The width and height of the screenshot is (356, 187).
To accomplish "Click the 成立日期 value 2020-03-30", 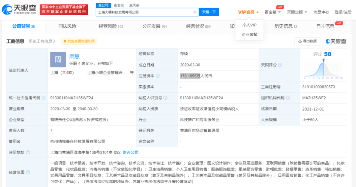I will click(x=190, y=65).
